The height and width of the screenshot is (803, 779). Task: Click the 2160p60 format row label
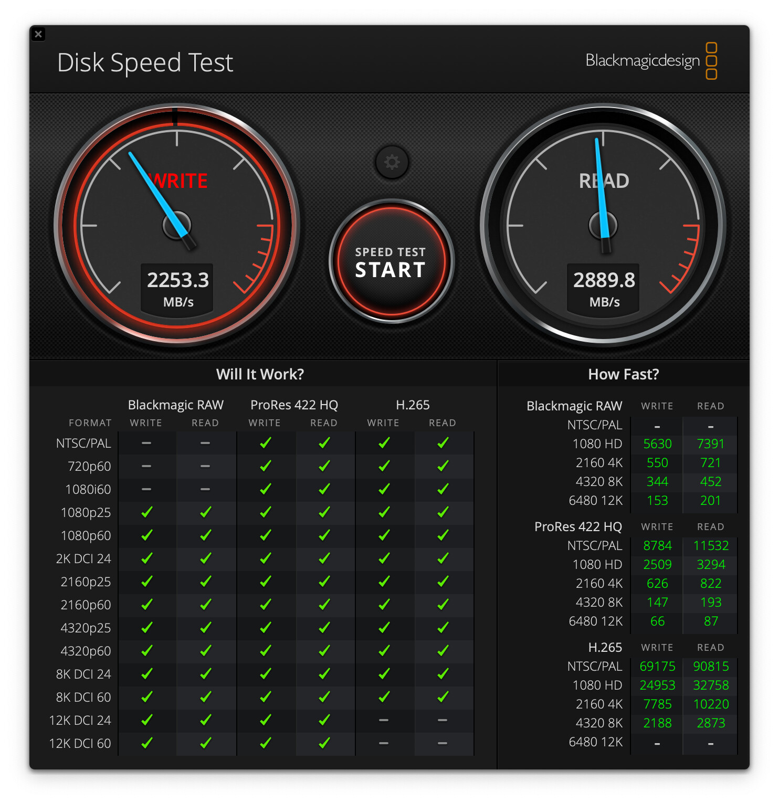coord(86,605)
